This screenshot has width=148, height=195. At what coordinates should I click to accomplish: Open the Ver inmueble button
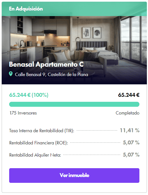pyautogui.click(x=74, y=175)
